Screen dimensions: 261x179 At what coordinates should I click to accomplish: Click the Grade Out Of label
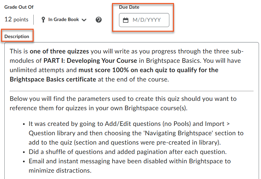click(x=19, y=7)
